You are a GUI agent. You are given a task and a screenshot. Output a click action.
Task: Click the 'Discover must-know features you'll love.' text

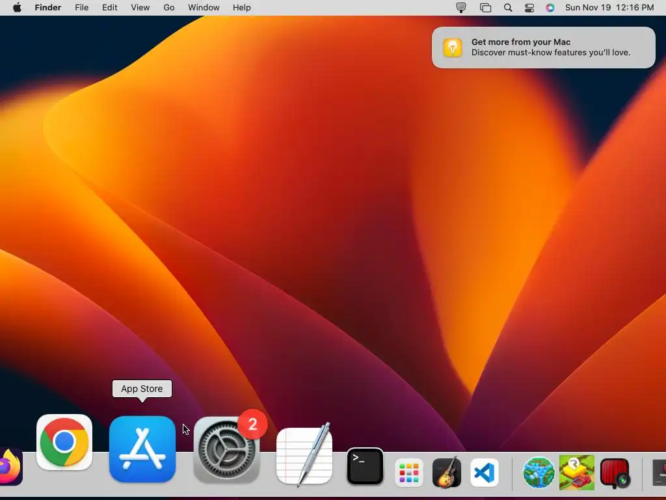pos(551,52)
